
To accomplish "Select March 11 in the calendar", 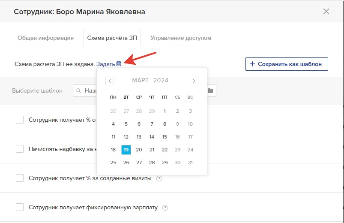I will point(113,137).
